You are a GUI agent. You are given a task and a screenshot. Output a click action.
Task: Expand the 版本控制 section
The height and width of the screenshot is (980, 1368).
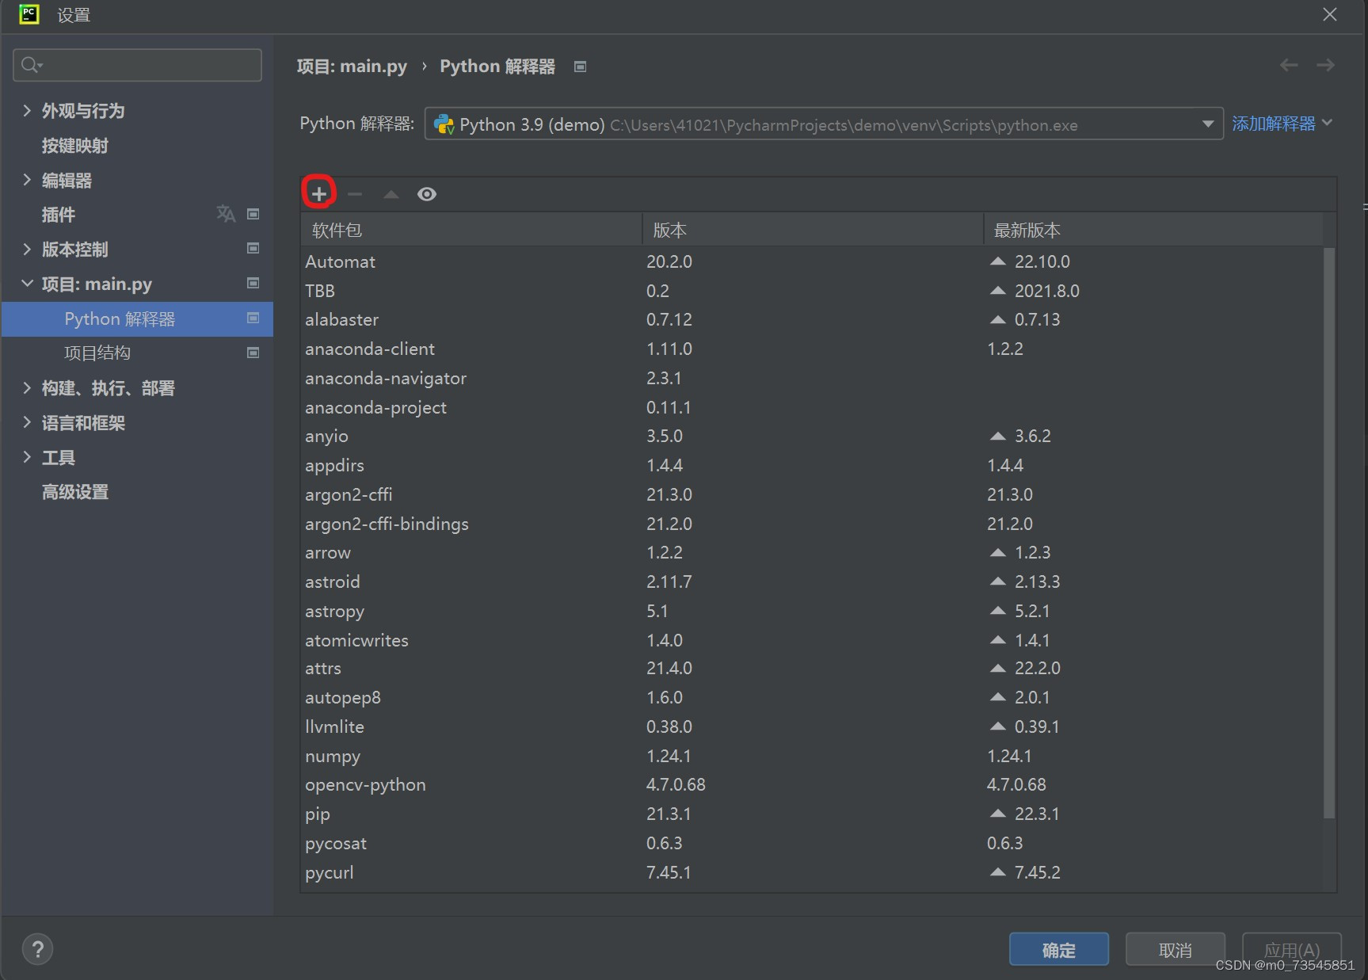27,250
